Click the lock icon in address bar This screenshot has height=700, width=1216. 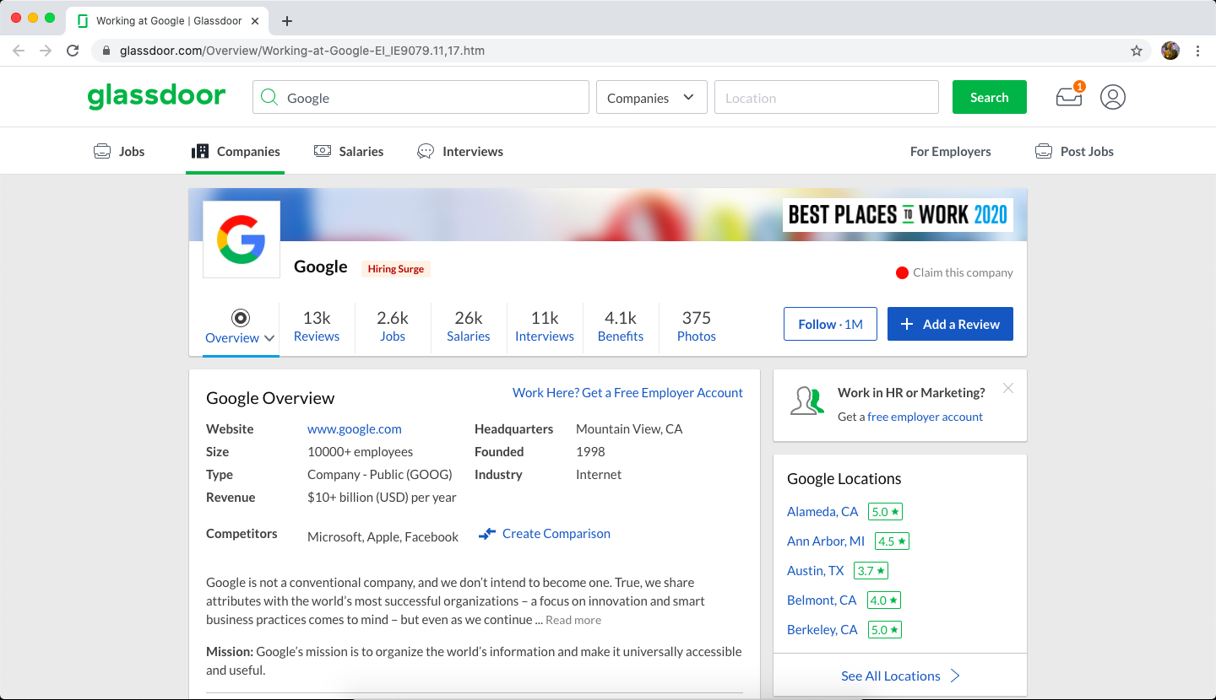(x=106, y=51)
